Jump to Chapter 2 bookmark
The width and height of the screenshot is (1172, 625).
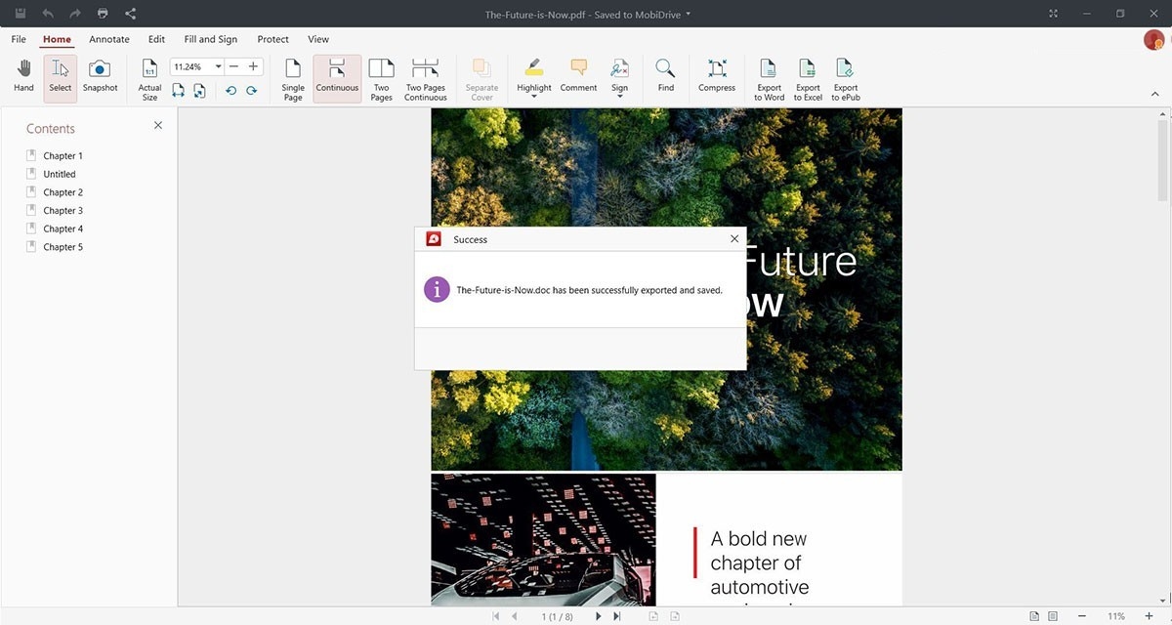pyautogui.click(x=63, y=192)
